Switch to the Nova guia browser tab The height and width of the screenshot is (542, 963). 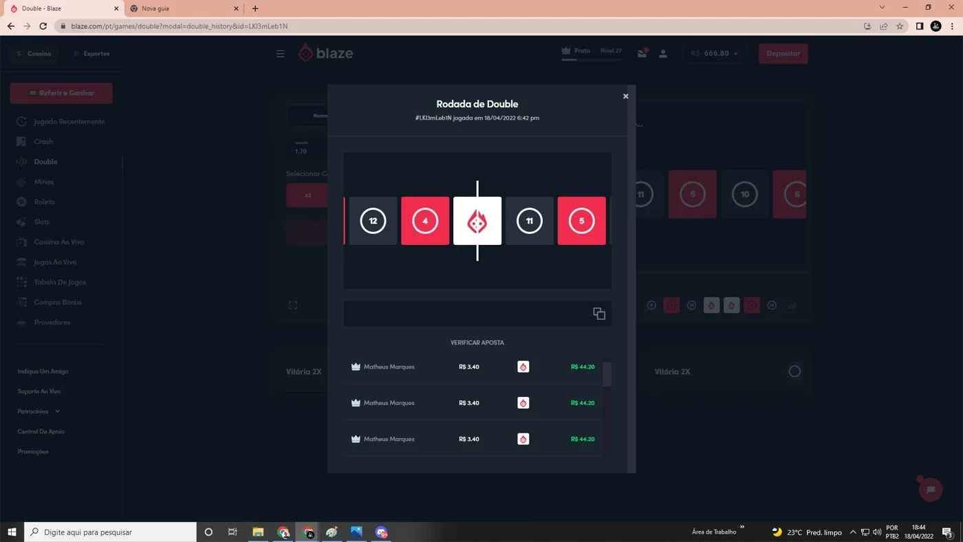click(x=184, y=8)
